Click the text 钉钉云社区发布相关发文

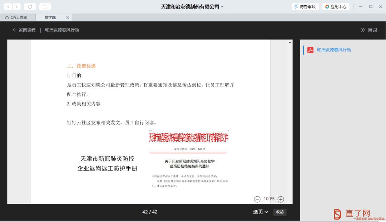(93, 122)
